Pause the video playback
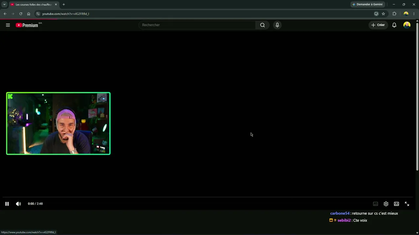 click(x=7, y=204)
